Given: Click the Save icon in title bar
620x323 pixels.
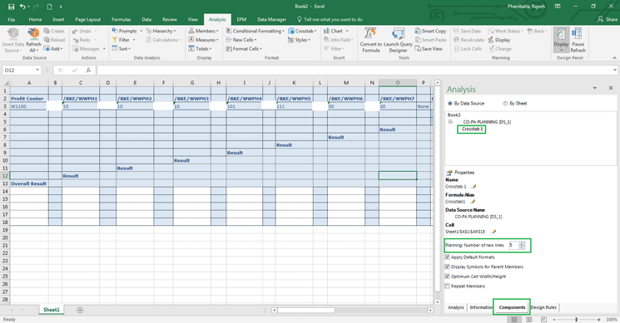Looking at the screenshot, I should click(11, 7).
